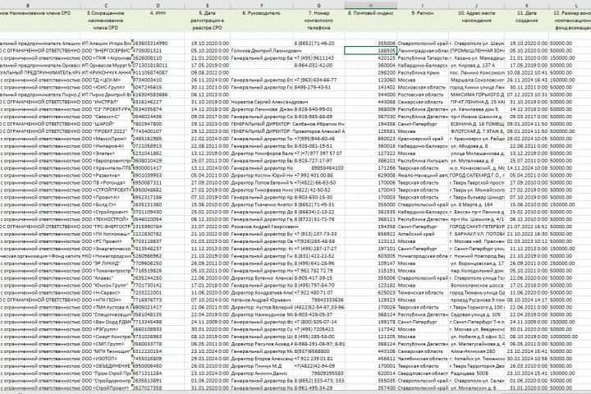Click the cell 'Норватов Сергей Александрович'
This screenshot has height=394, width=591.
click(261, 102)
